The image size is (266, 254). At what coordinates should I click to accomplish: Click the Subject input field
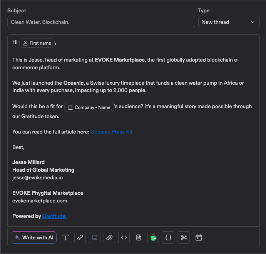pyautogui.click(x=101, y=22)
